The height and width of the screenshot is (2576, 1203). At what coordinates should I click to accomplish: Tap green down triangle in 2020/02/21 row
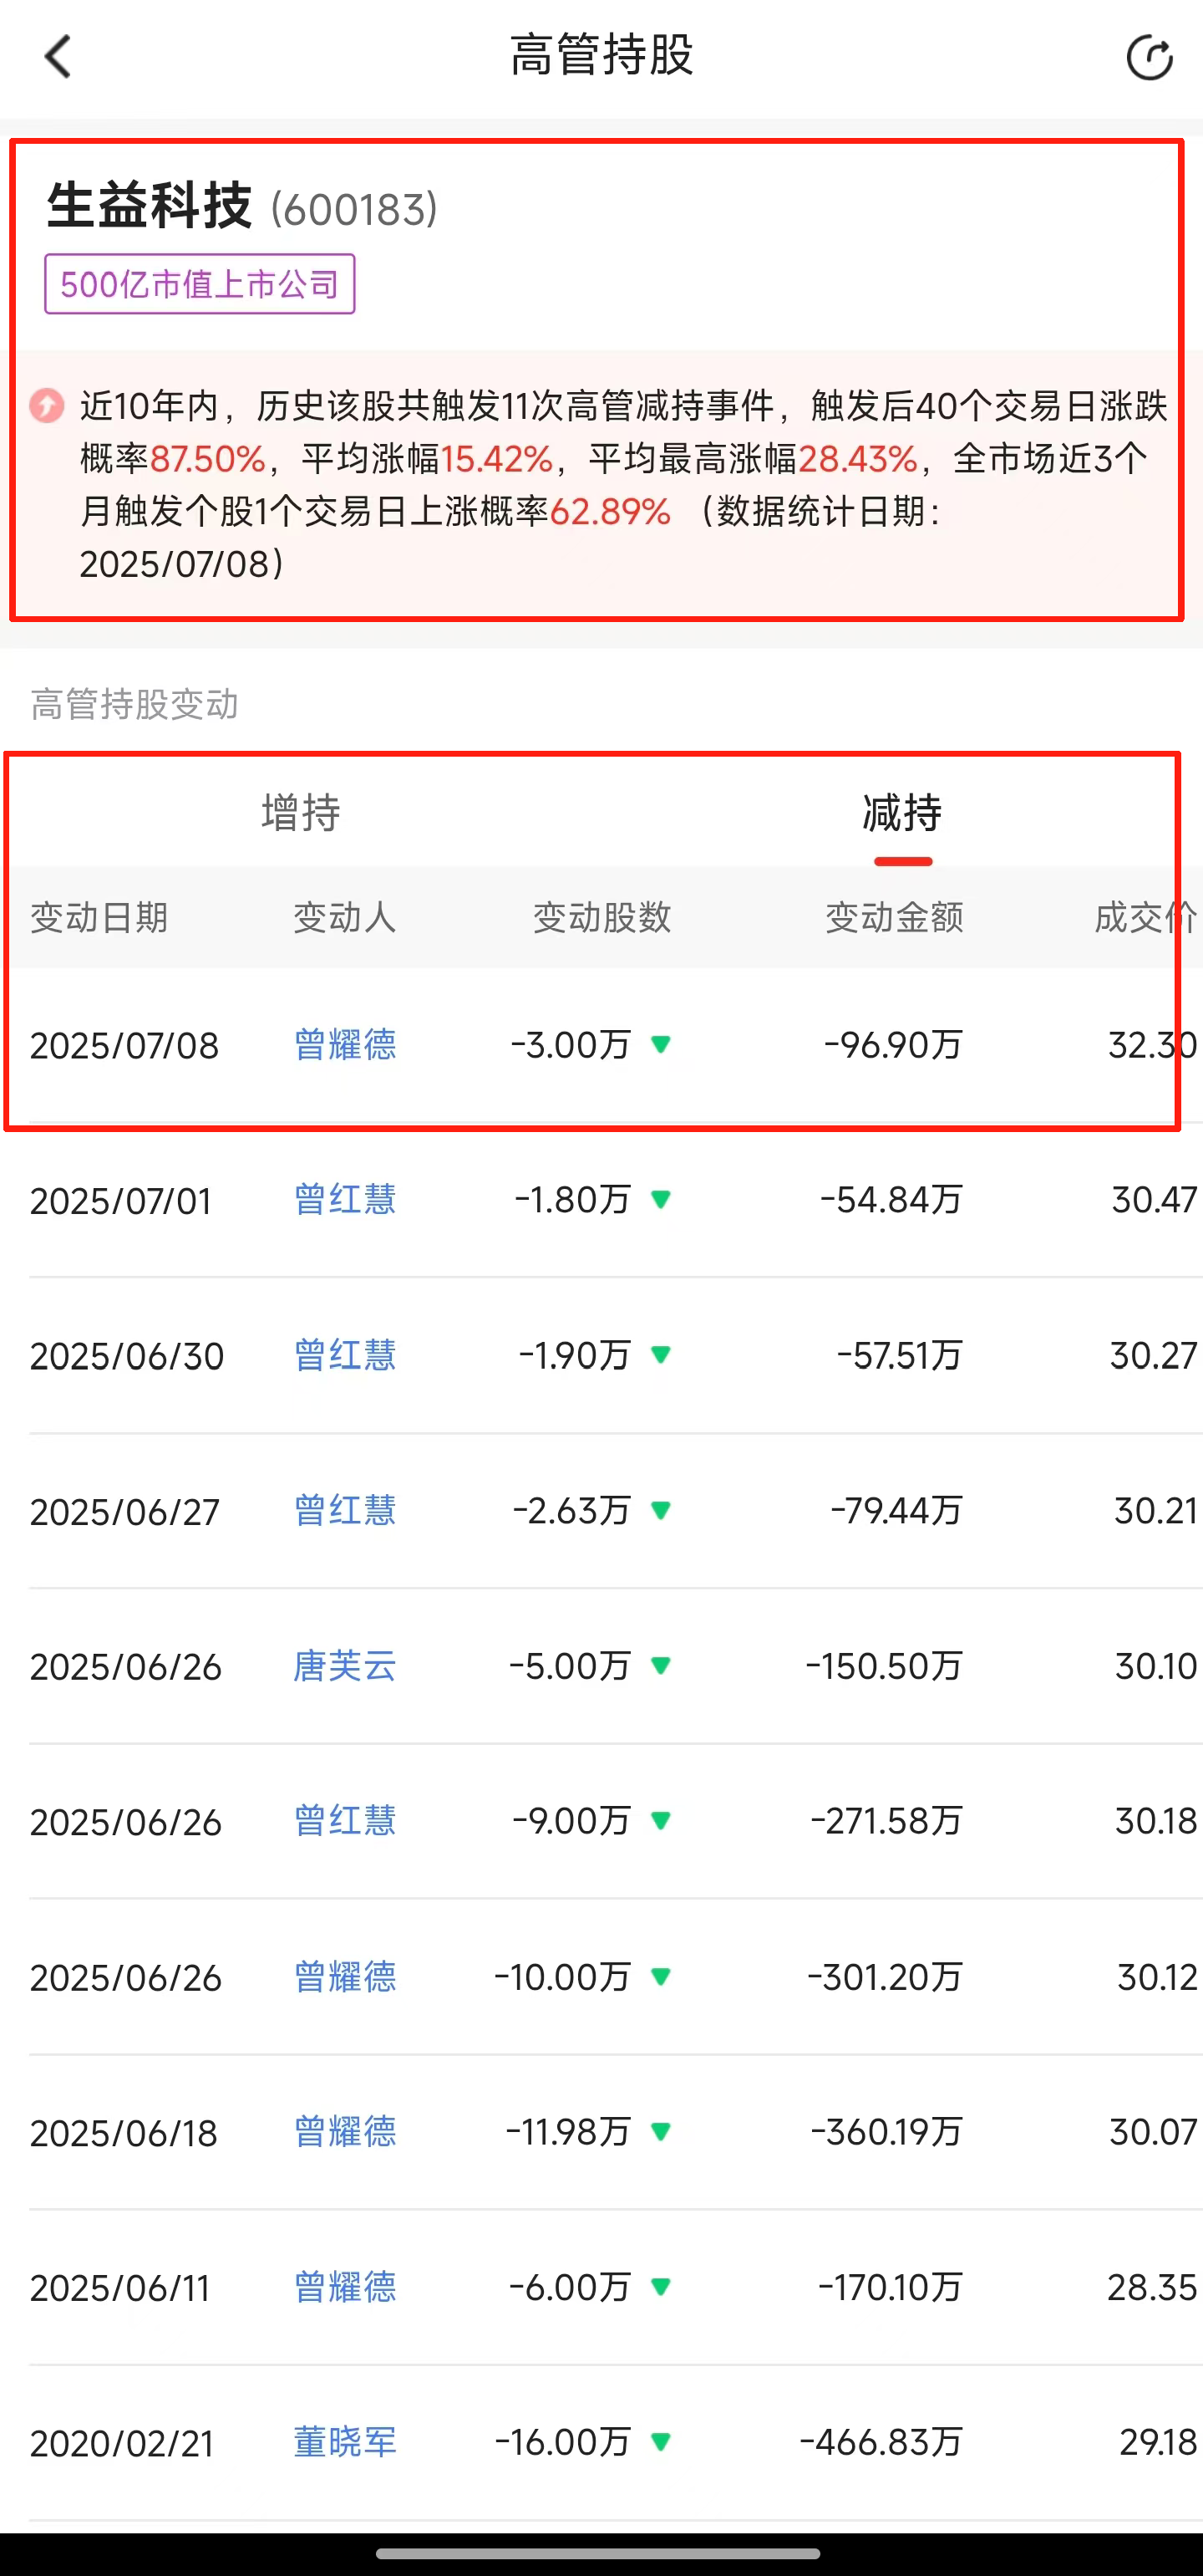tap(661, 2442)
